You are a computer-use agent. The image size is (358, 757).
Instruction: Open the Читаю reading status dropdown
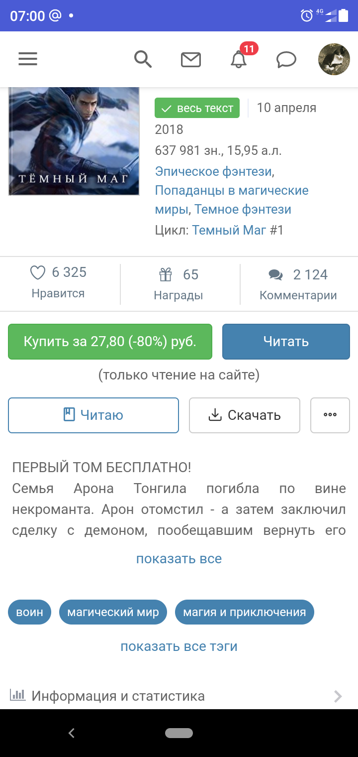click(x=93, y=415)
